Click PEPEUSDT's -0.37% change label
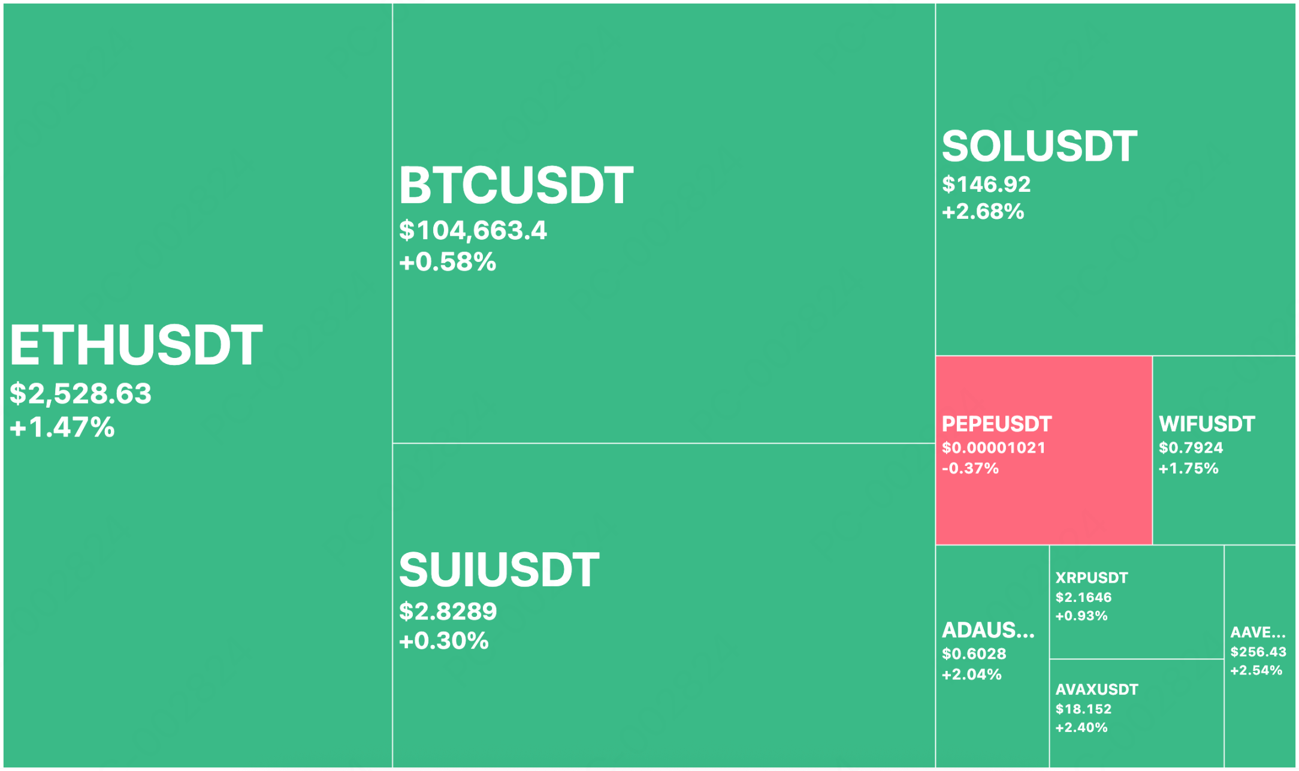This screenshot has width=1299, height=771. point(970,468)
